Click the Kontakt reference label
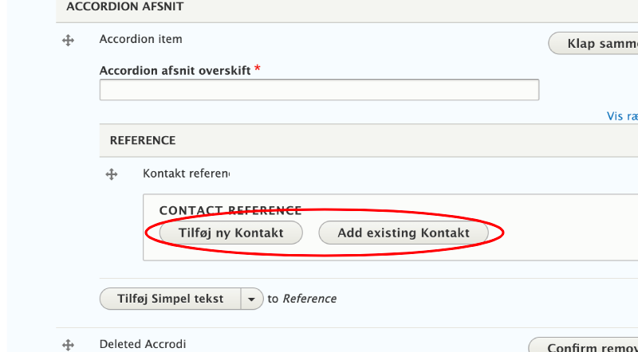 coord(186,173)
